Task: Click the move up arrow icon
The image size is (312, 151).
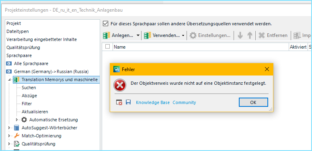Action: pyautogui.click(x=250, y=36)
